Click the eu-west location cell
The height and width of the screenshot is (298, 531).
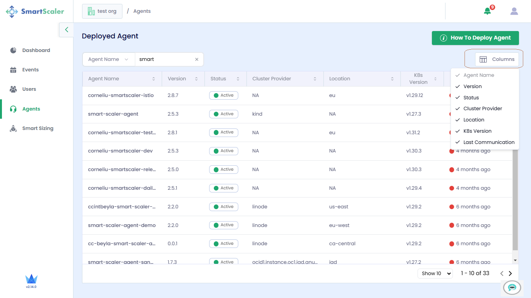point(339,225)
